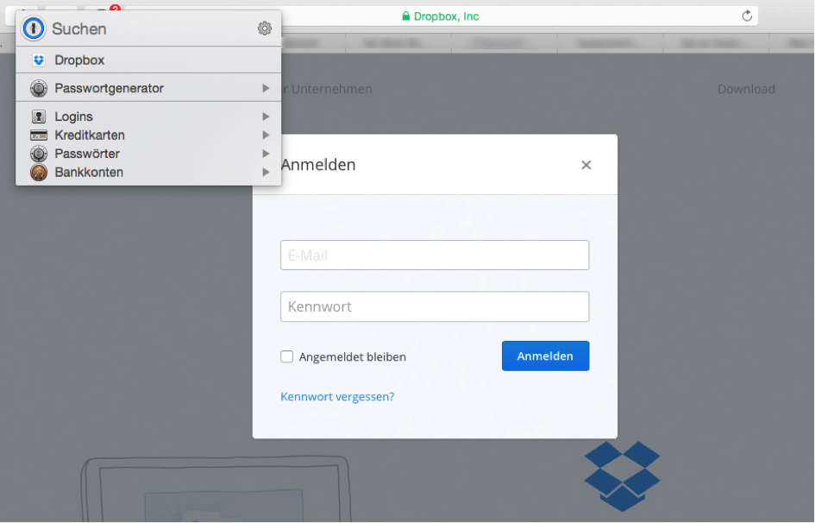Select the Dropbox login entry
Viewport: 815px width, 523px height.
148,60
